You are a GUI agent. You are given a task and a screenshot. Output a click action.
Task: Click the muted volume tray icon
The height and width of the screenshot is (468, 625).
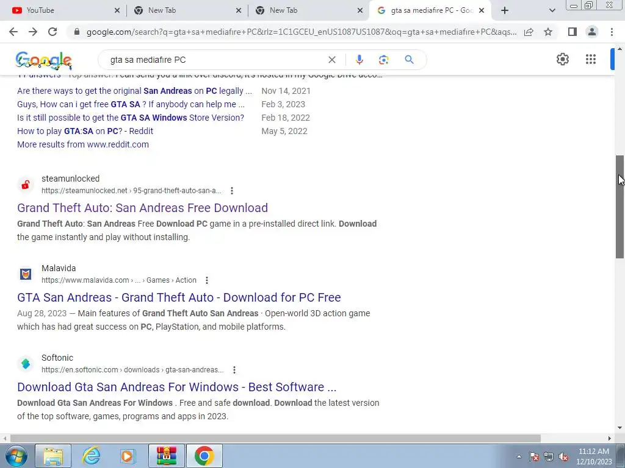563,456
